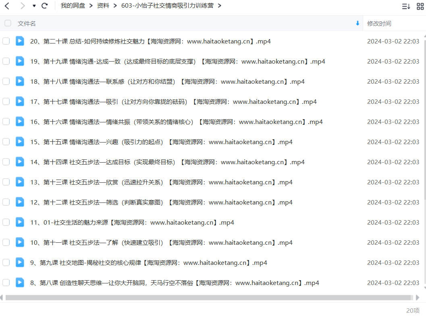The height and width of the screenshot is (316, 426).
Task: Click video icon of 9、第九课 社交地图
Action: pos(20,262)
